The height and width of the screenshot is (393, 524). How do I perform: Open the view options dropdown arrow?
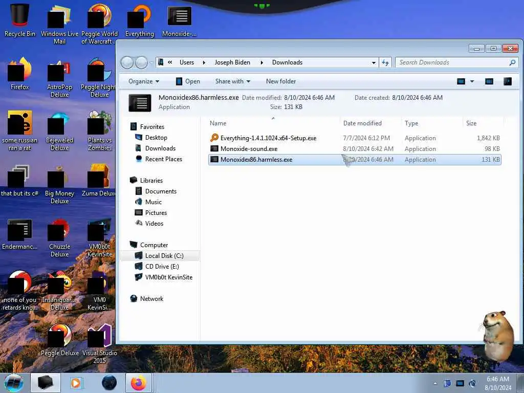point(472,81)
